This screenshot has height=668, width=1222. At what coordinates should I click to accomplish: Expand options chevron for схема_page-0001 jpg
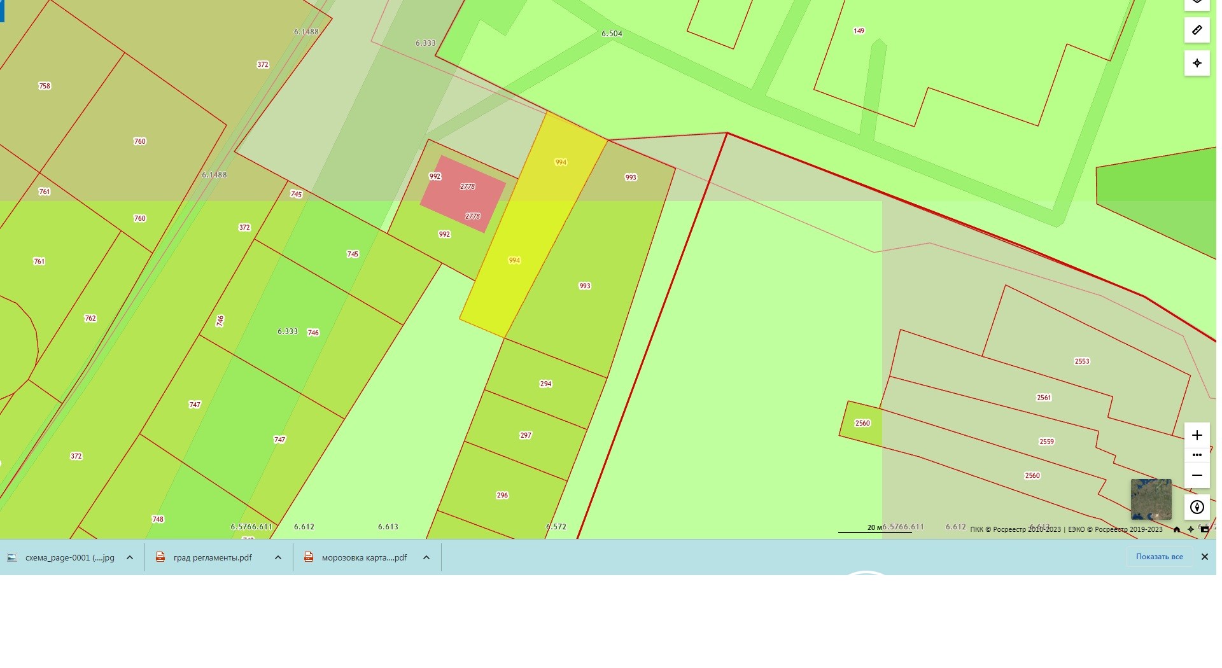130,557
